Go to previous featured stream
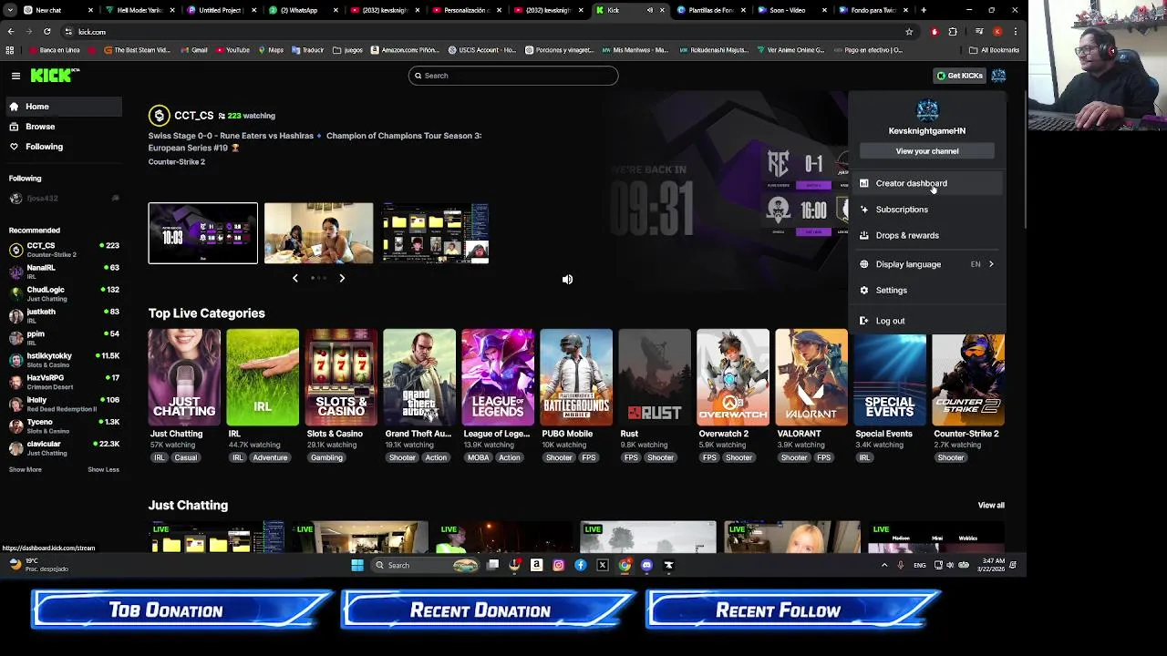This screenshot has width=1167, height=656. 294,278
